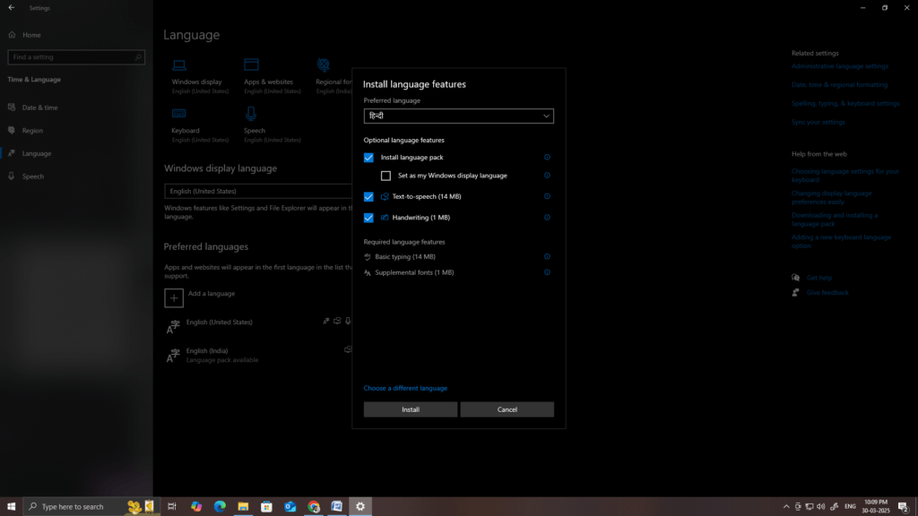Cancel the language features dialog

point(507,409)
